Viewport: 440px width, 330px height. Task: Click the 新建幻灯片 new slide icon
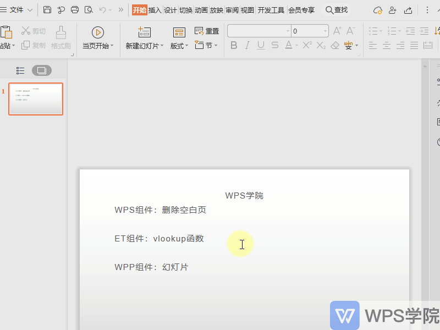[x=144, y=32]
